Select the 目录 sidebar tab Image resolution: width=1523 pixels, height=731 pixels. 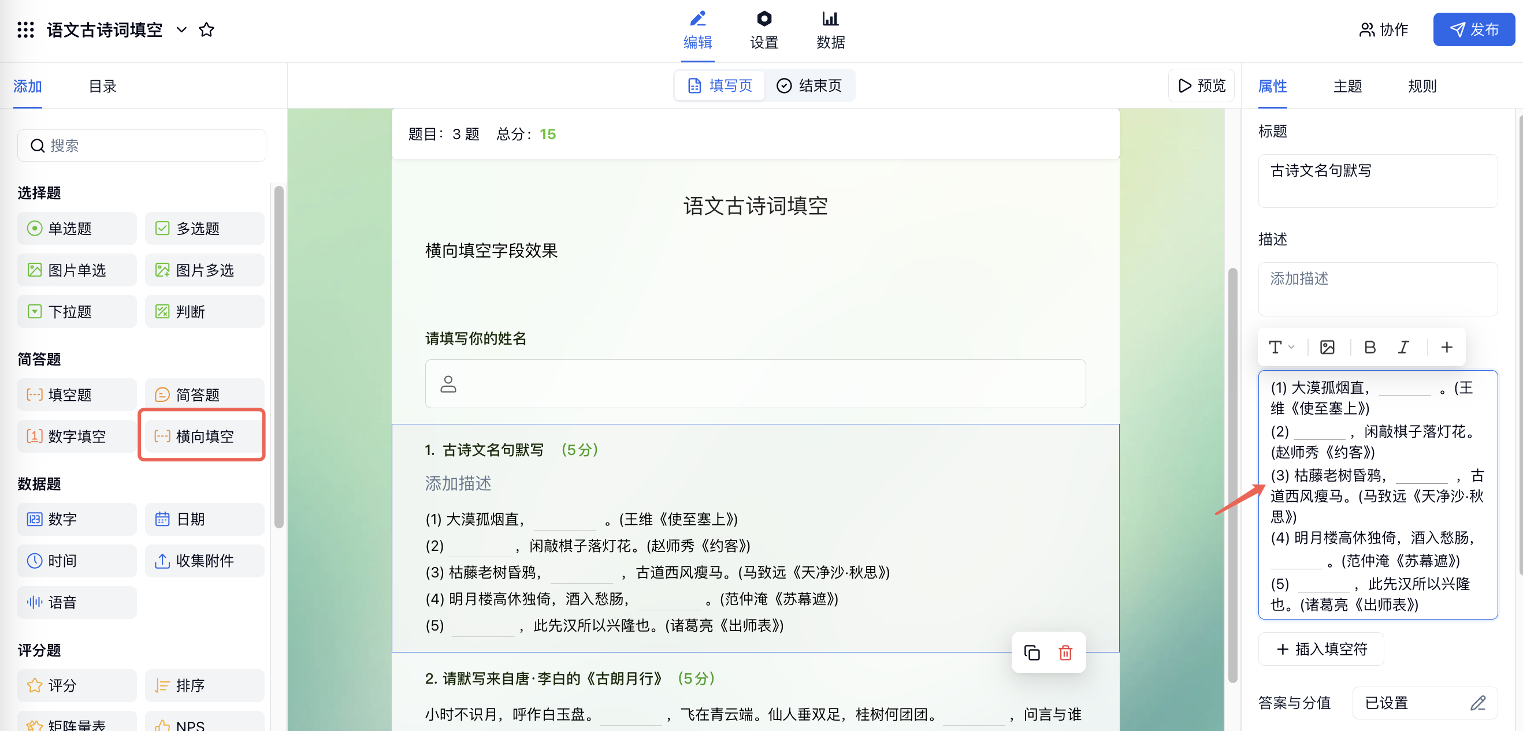[x=102, y=86]
